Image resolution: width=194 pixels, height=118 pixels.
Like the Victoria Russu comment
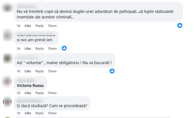point(28,93)
